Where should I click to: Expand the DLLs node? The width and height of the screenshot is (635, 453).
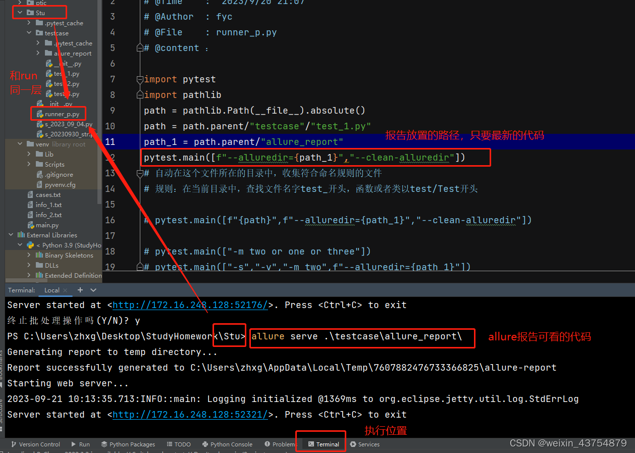(29, 265)
